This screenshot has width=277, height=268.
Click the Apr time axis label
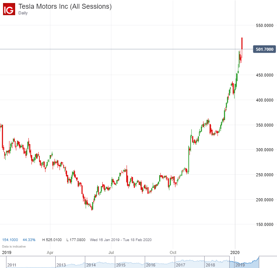point(50,252)
